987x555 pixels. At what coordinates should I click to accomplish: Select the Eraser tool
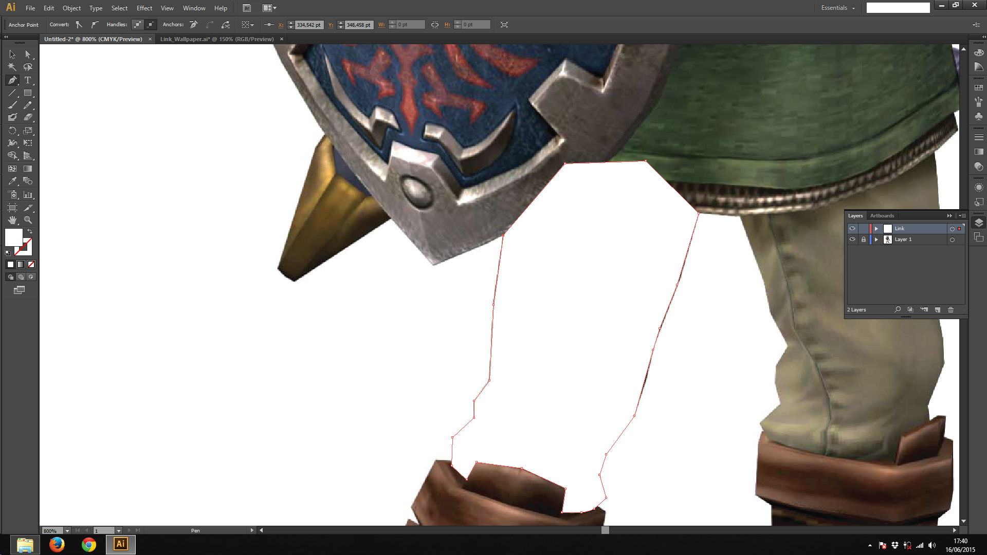point(28,117)
